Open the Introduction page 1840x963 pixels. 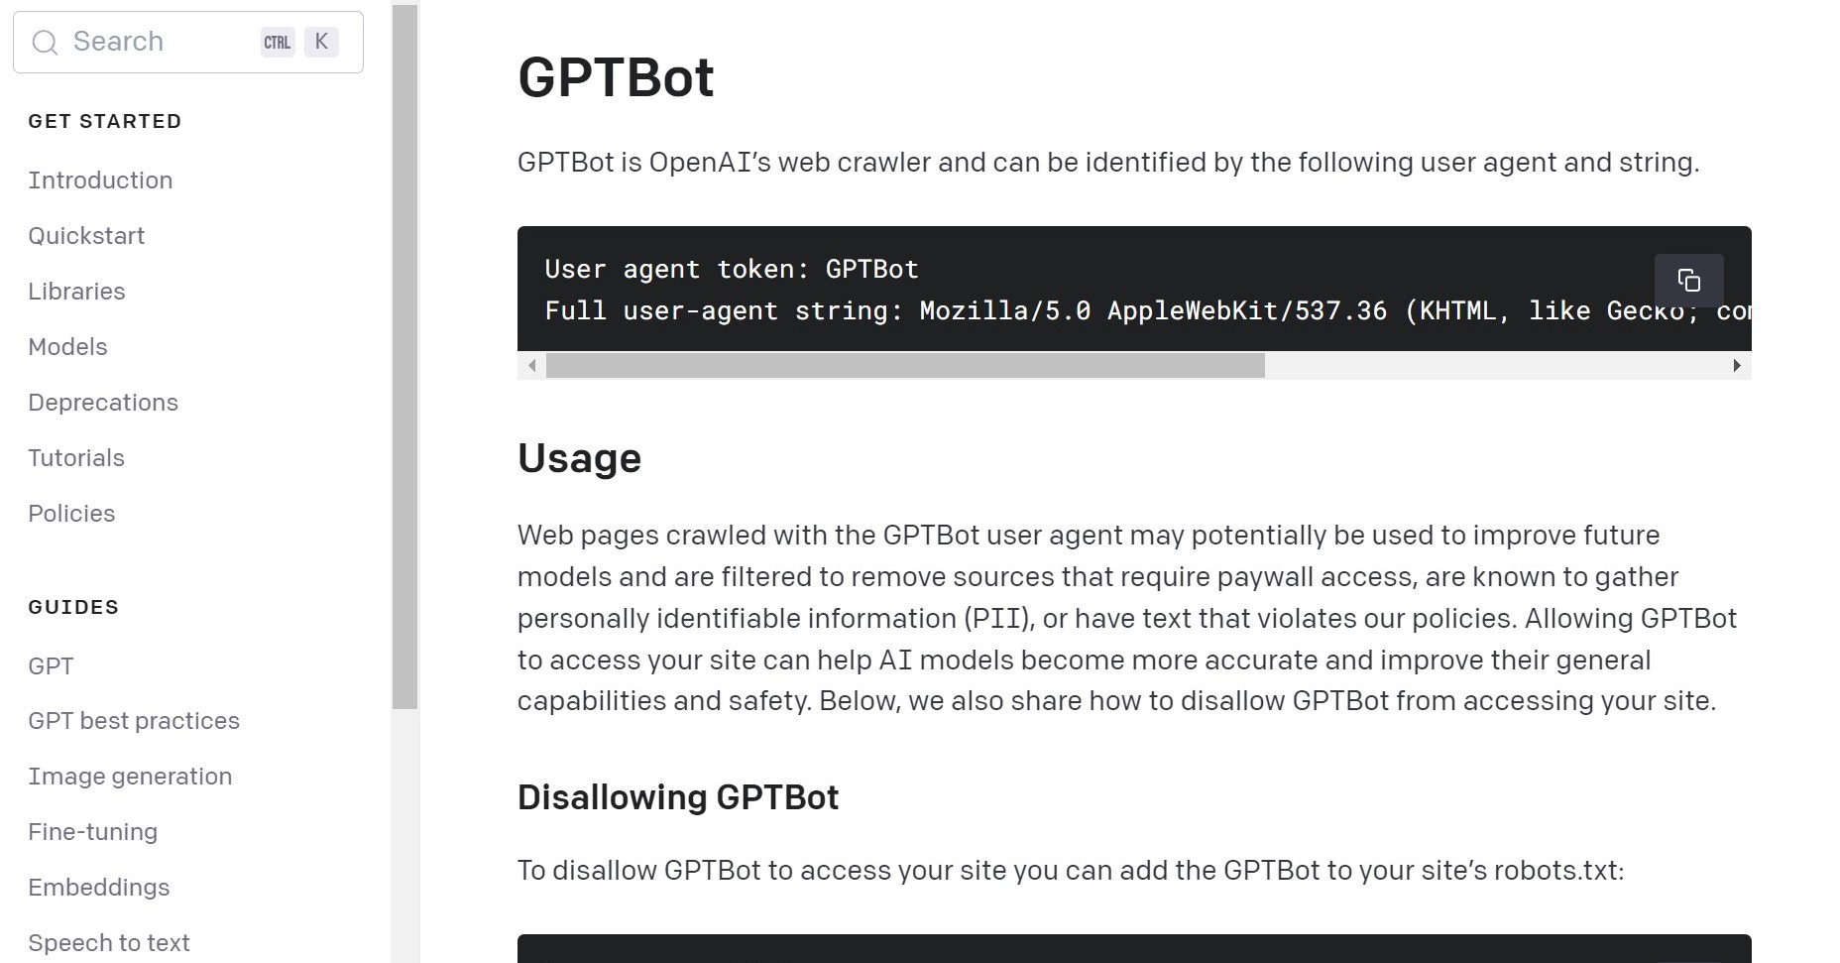point(100,181)
